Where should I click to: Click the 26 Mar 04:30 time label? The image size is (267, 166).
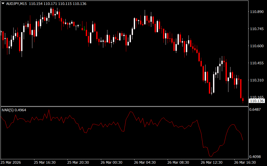145,162
